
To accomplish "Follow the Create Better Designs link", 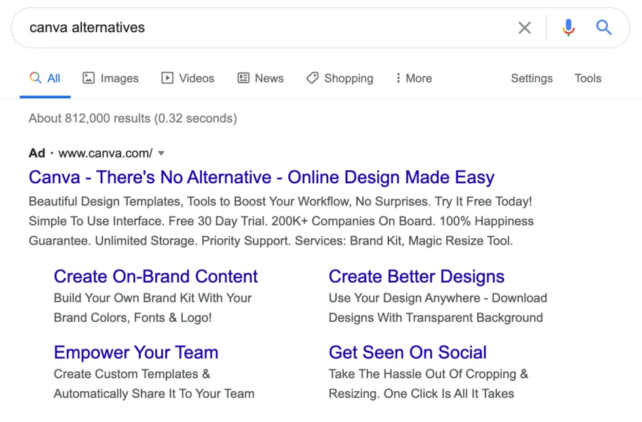I will pos(416,276).
